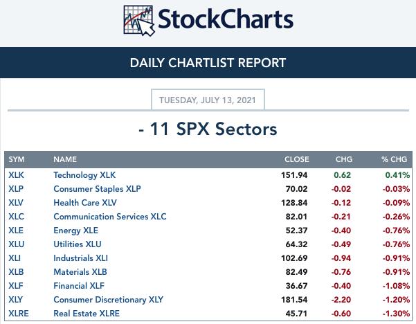Open the Technology XLK name link
Image resolution: width=416 pixels, height=324 pixels.
pos(84,175)
